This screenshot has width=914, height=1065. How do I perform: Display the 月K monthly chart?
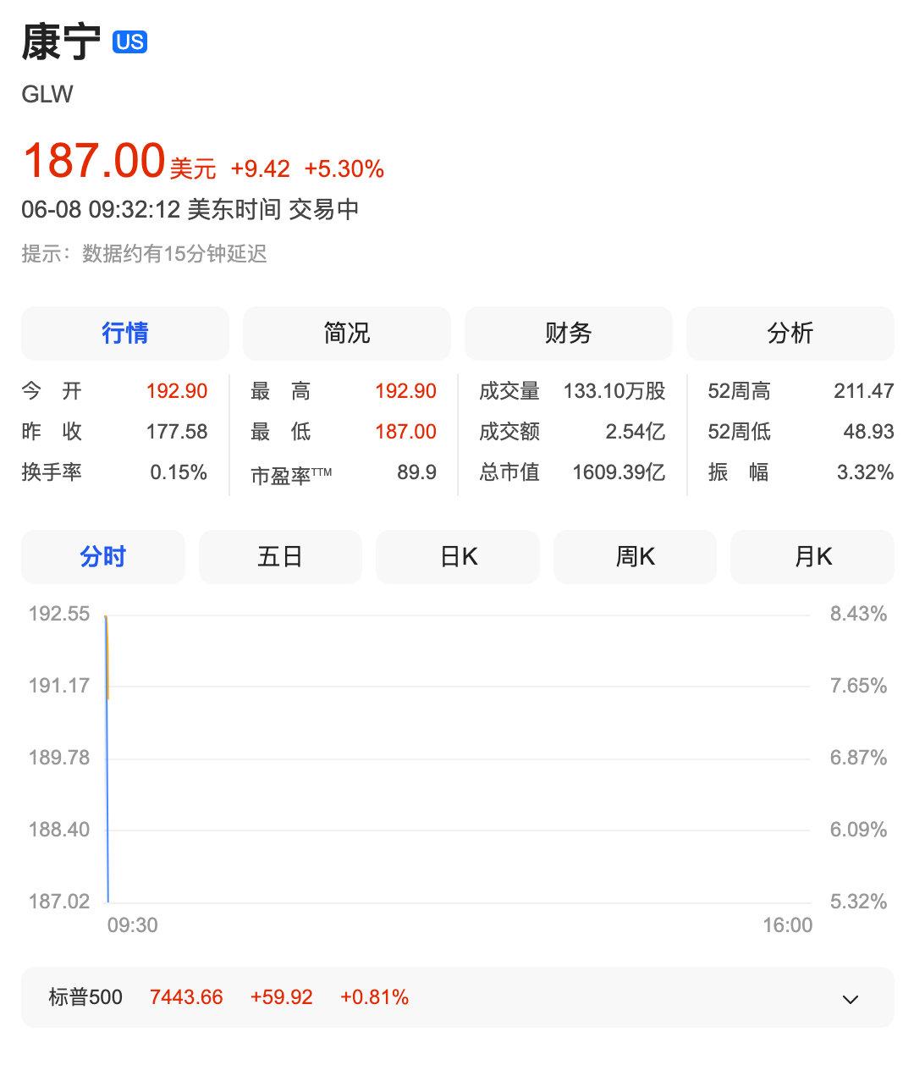[812, 556]
